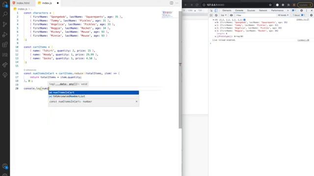The height and width of the screenshot is (176, 314).
Task: Open the Search view in activity bar
Action: pyautogui.click(x=5, y=14)
